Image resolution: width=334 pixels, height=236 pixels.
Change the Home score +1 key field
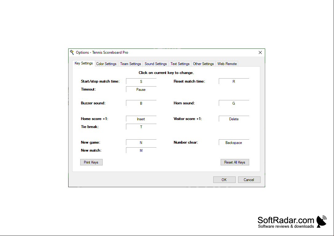[x=141, y=119]
